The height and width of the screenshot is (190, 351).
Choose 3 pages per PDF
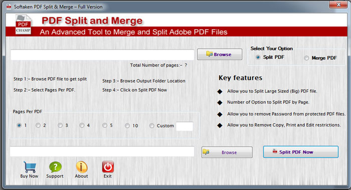coord(60,125)
